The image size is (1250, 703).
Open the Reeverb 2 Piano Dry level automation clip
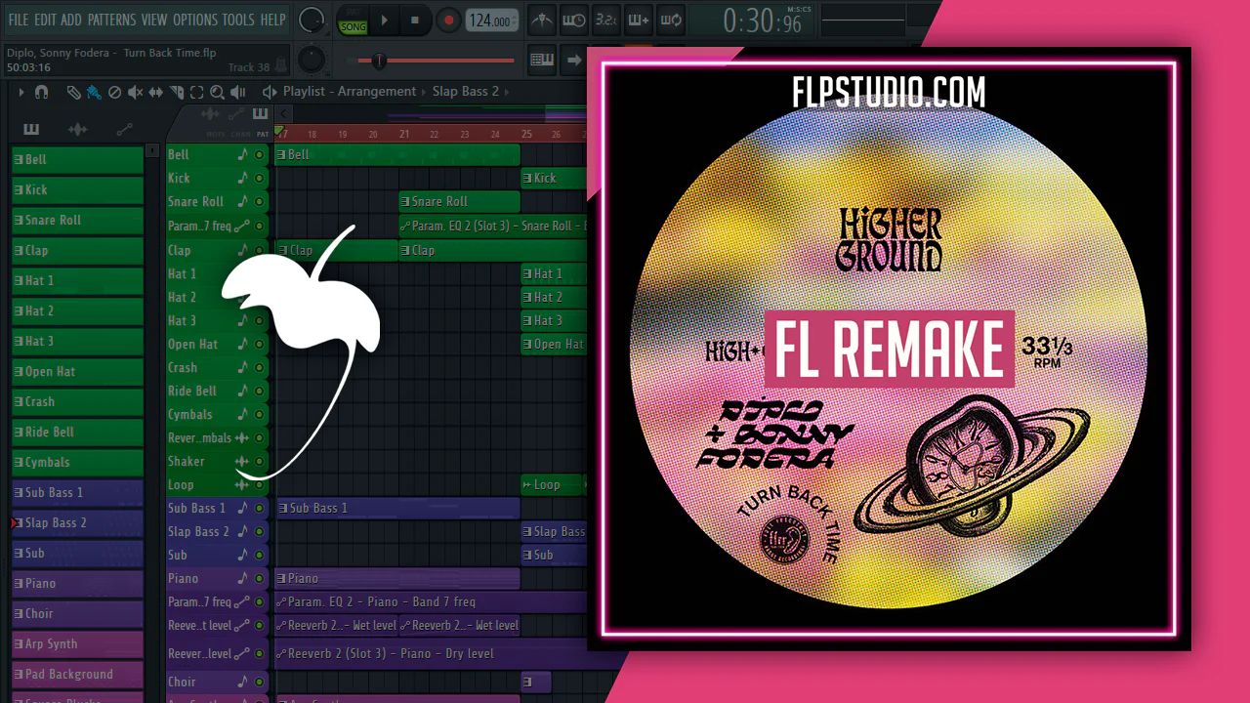[431, 654]
